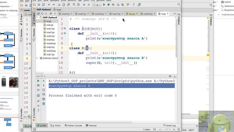Select oop2.py in the project tree

pyautogui.click(x=49, y=32)
